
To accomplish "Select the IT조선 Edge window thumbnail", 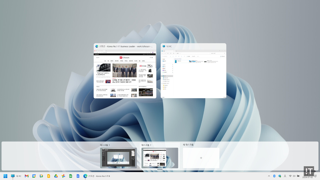I will [125, 74].
